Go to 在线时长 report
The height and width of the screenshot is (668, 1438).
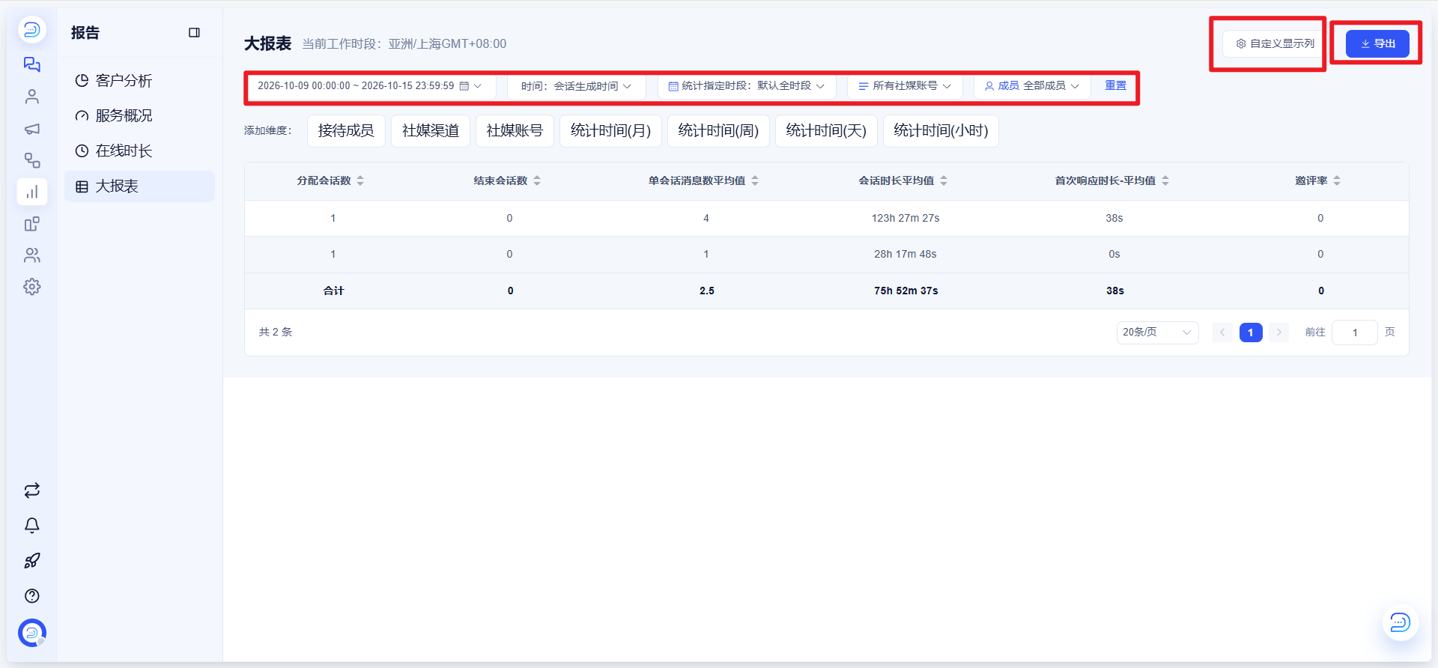click(x=139, y=151)
